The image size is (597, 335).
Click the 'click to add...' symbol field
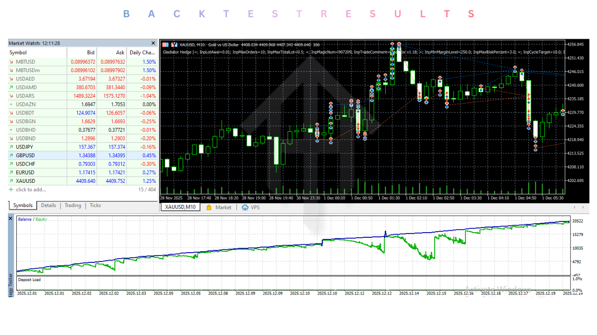[x=31, y=189]
